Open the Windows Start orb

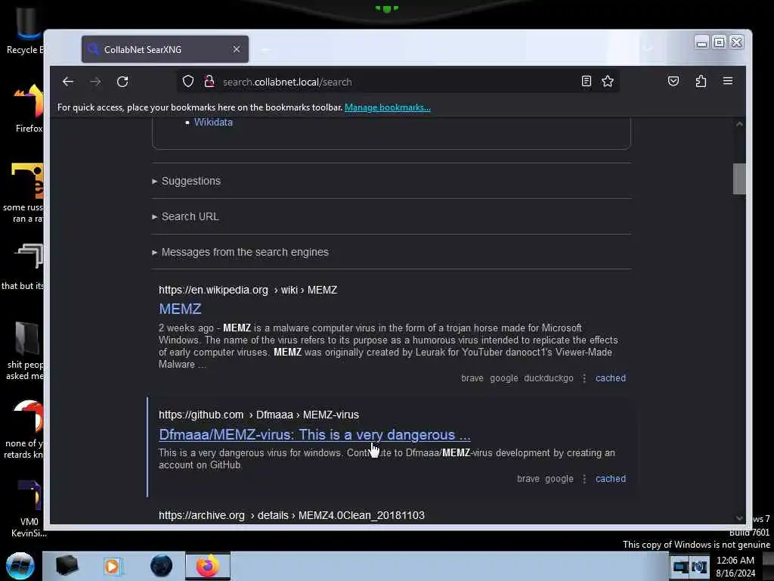(20, 566)
